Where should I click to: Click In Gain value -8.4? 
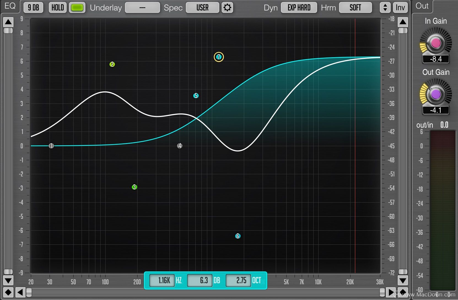click(x=436, y=59)
